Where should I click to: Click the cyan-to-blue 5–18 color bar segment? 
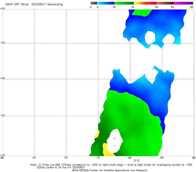point(106,3)
